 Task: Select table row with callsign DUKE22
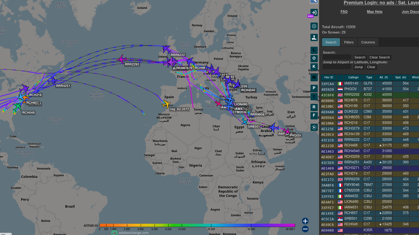pos(370,112)
